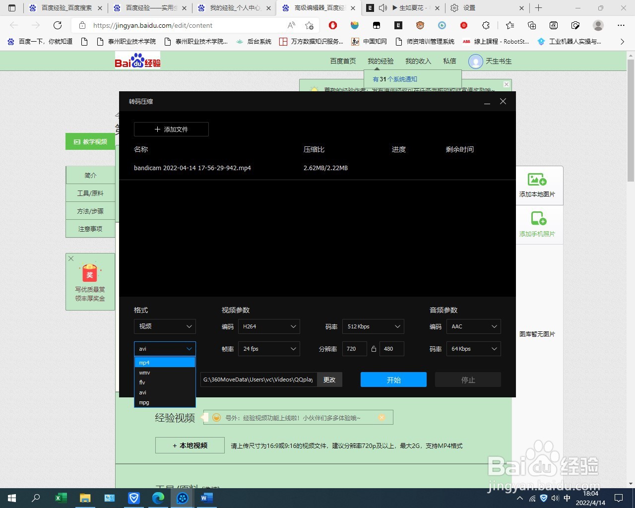635x508 pixels.
Task: Open a new browser tab
Action: point(539,8)
